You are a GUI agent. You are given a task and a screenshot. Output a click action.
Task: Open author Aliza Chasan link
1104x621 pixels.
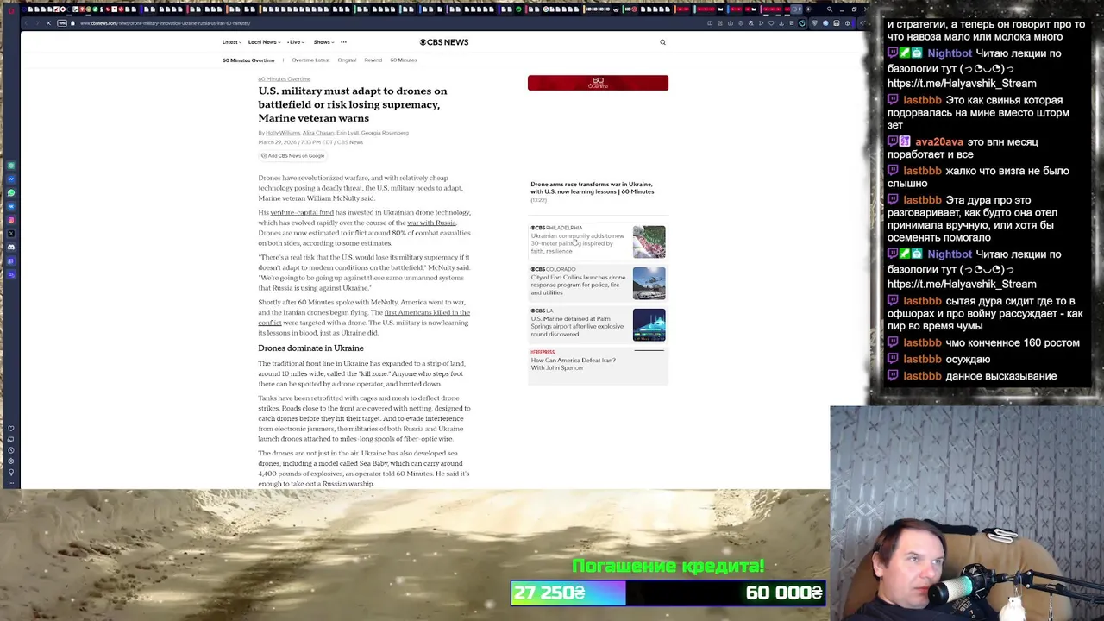pyautogui.click(x=318, y=133)
